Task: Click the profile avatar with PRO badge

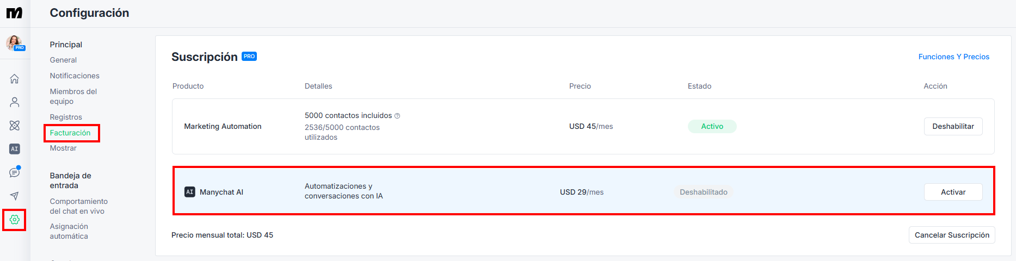Action: point(15,43)
